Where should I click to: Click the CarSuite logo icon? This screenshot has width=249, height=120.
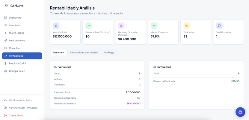(6, 5)
